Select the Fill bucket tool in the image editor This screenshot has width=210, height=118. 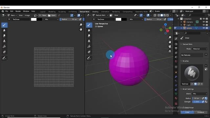[x=4, y=47]
